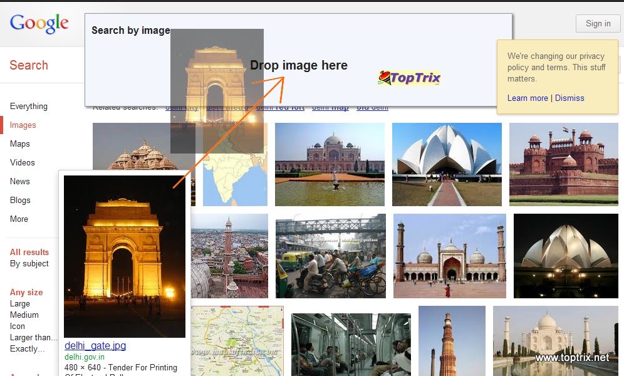Open the Videos results page
Screen dimensions: 624x376
(x=22, y=162)
